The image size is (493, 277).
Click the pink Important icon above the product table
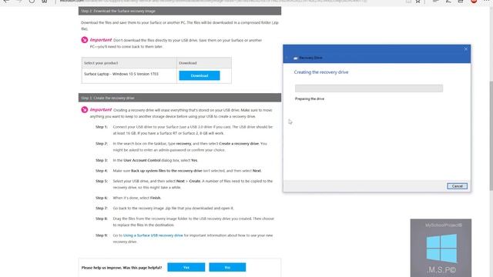tap(85, 40)
